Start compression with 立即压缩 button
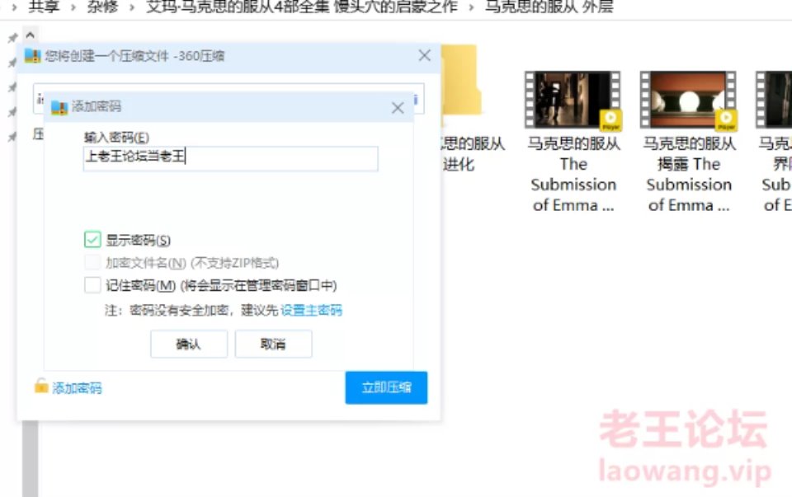Viewport: 792px width, 497px height. [386, 387]
